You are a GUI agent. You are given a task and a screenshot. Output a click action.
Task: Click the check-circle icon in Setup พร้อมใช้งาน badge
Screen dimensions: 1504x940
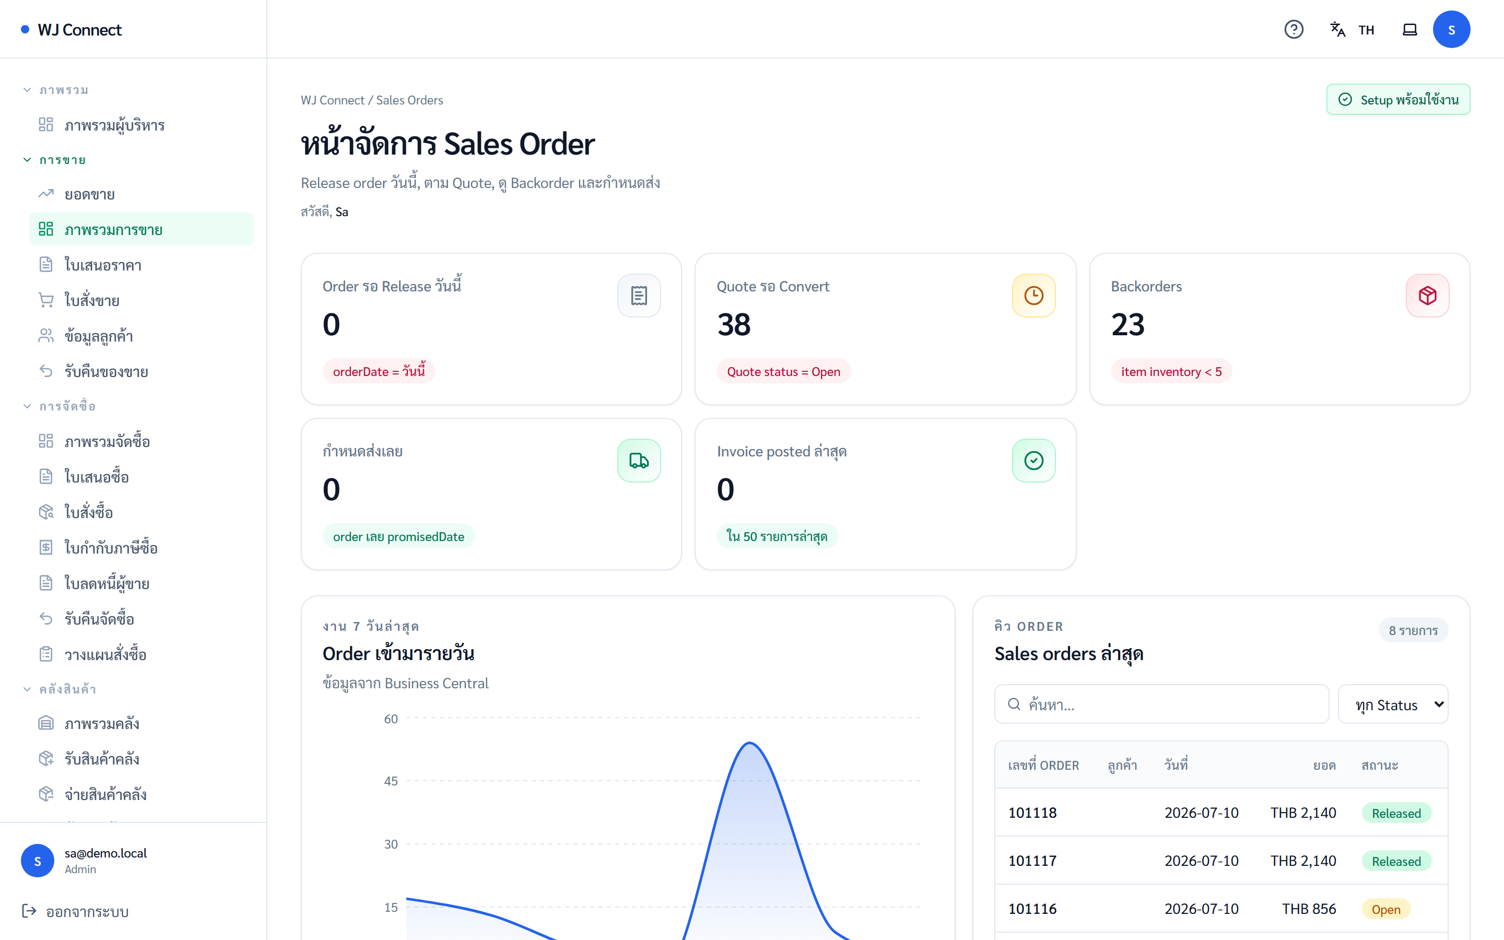click(x=1345, y=99)
